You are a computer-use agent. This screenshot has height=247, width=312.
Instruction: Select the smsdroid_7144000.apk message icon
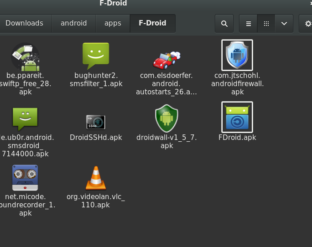(25, 119)
